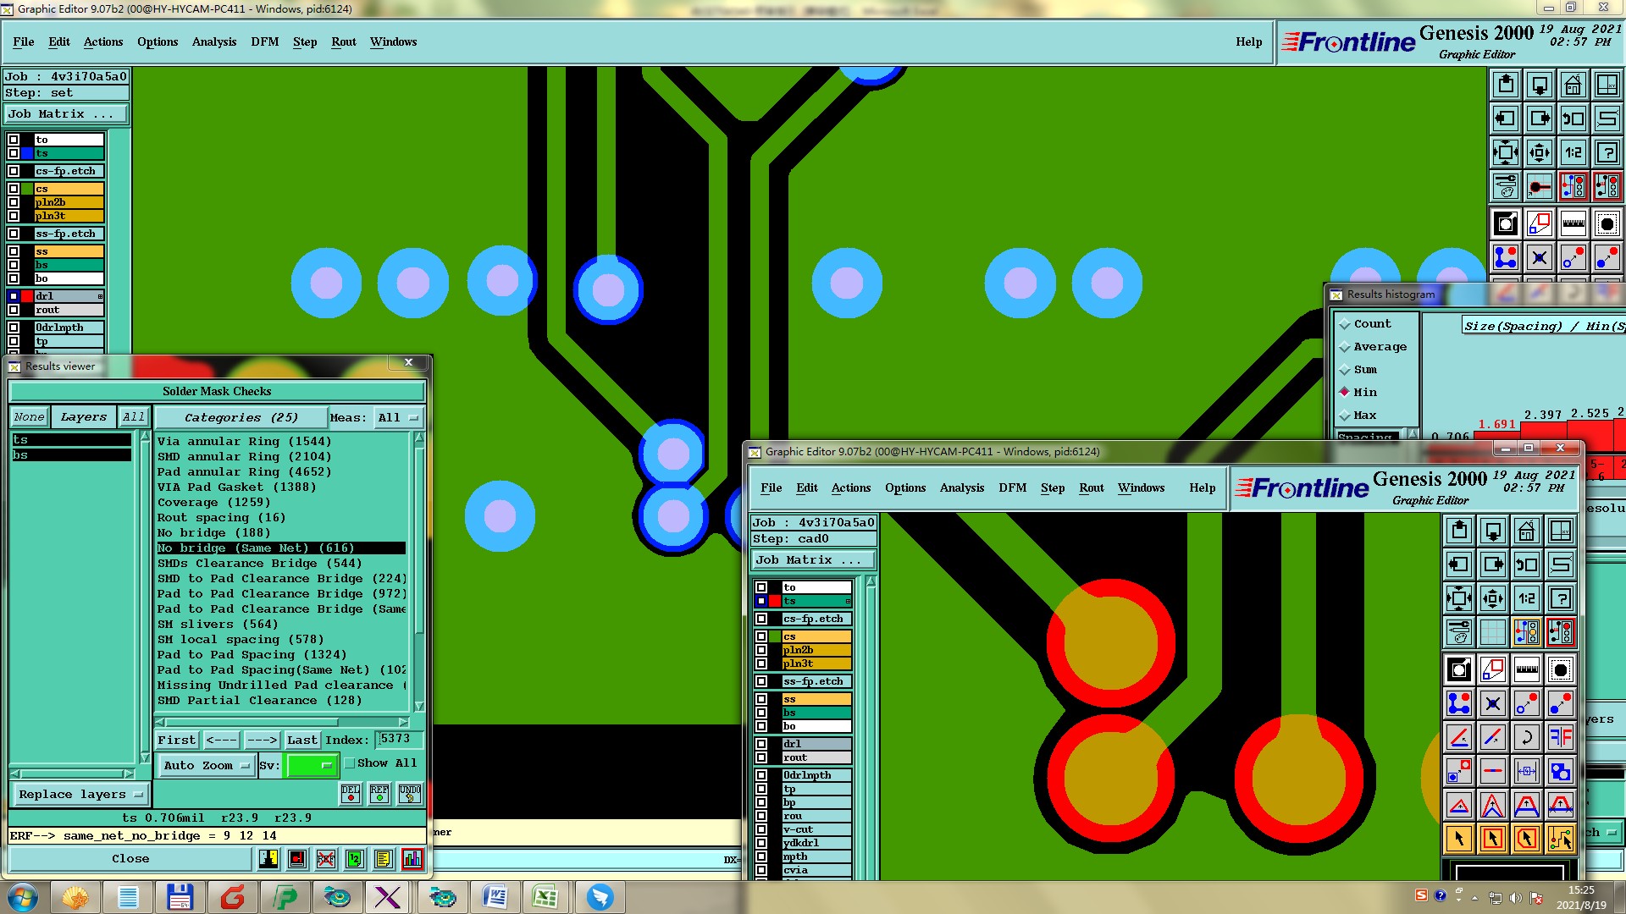Click the pan left arrow icon

[1506, 118]
